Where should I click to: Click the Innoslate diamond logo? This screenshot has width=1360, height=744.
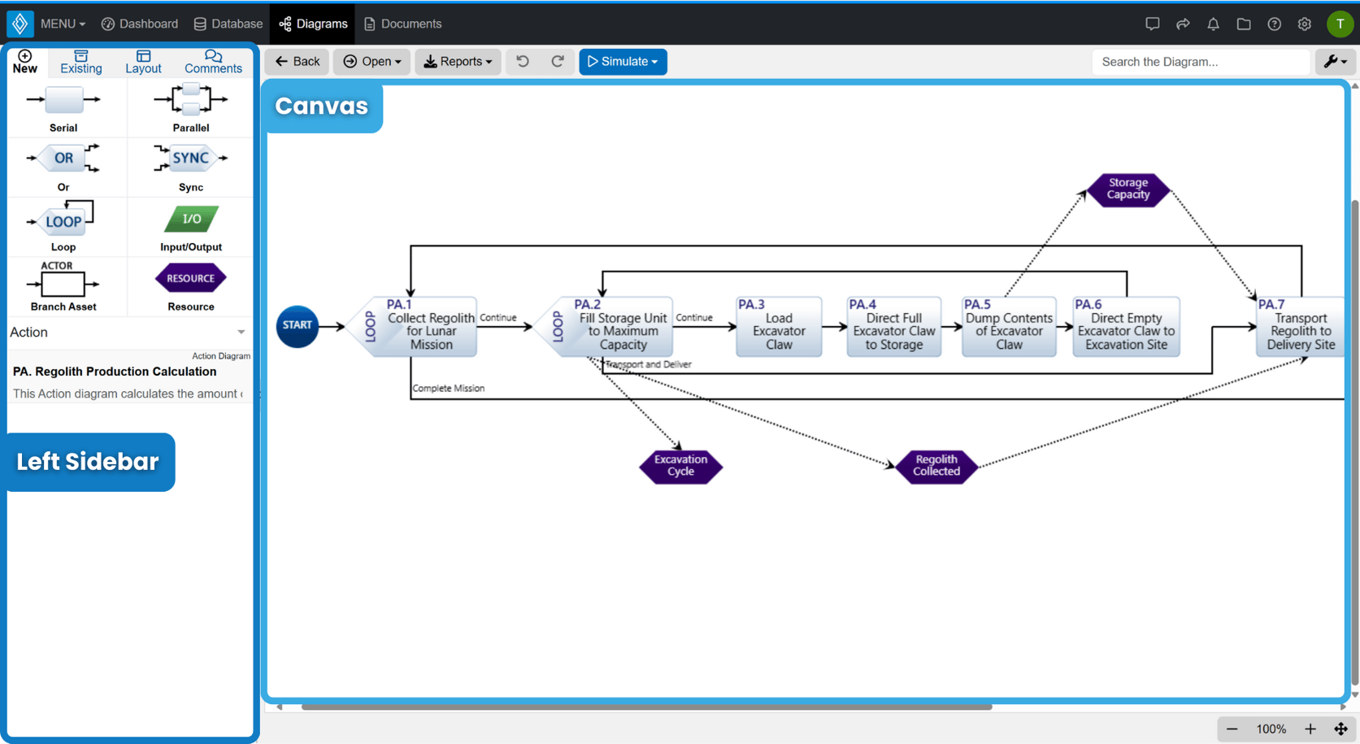pyautogui.click(x=20, y=24)
